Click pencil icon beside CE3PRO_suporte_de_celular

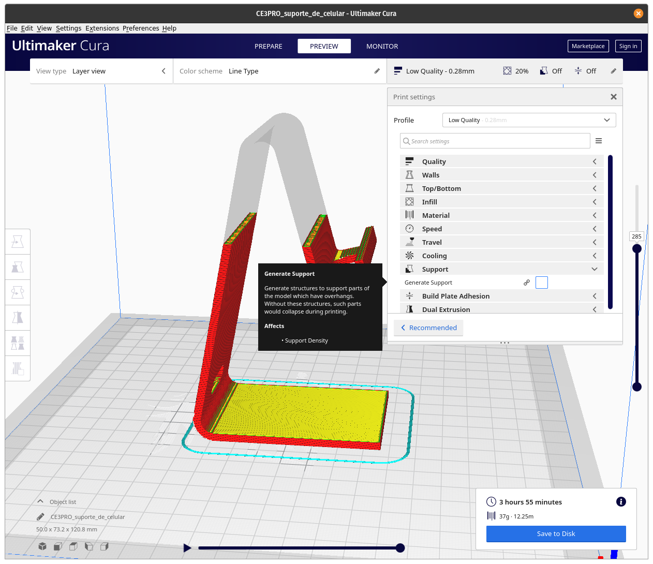tap(40, 517)
